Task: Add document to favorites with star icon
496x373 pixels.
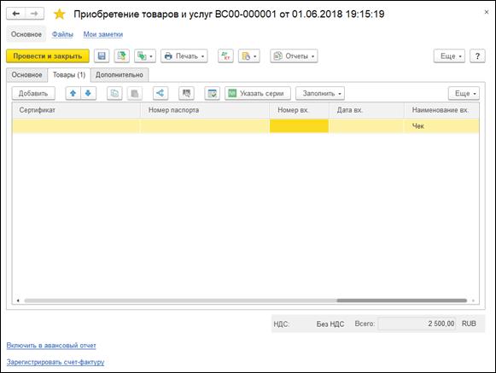Action: tap(59, 14)
